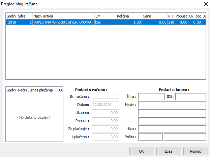Sort items by Šifra column header
Image resolution: width=210 pixels, height=157 pixels.
coord(25,16)
